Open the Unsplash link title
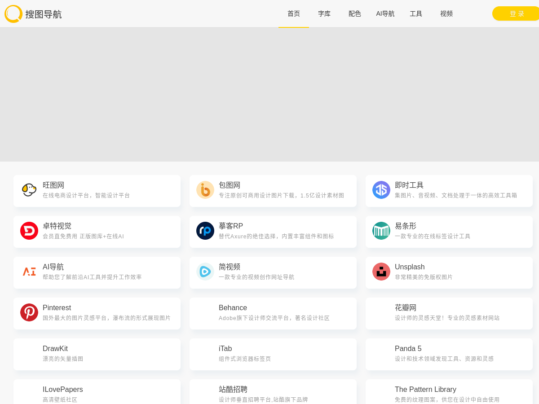The width and height of the screenshot is (539, 404). pyautogui.click(x=410, y=267)
